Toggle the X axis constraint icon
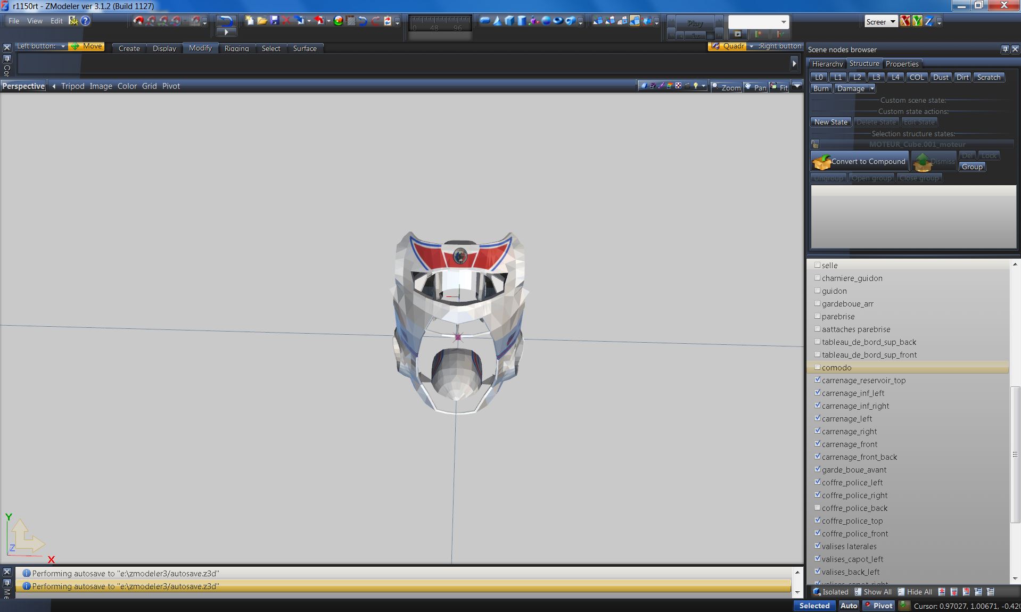The width and height of the screenshot is (1021, 612). coord(905,21)
